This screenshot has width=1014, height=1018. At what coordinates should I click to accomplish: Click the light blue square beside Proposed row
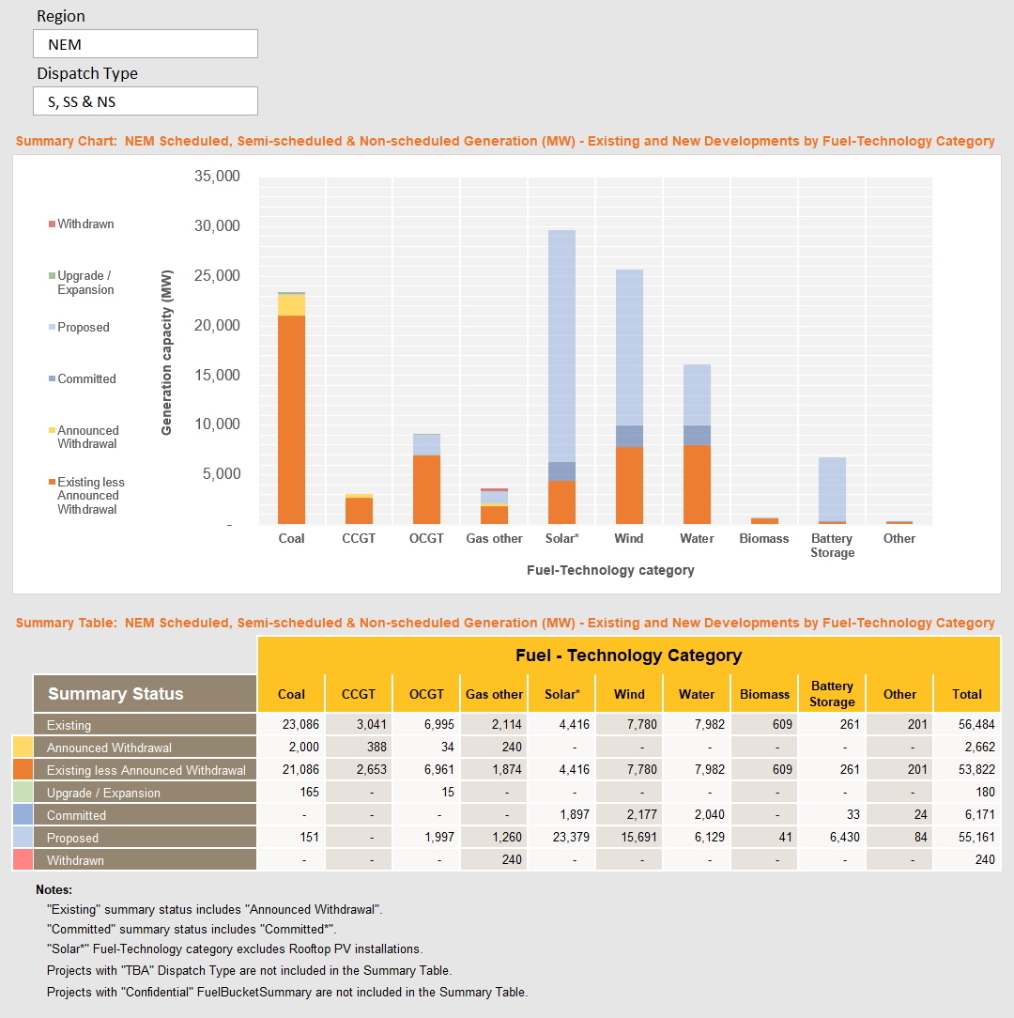point(25,837)
